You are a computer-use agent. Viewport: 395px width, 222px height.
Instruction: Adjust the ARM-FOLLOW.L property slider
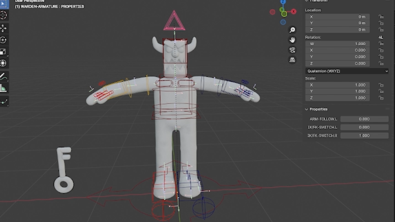pyautogui.click(x=364, y=119)
